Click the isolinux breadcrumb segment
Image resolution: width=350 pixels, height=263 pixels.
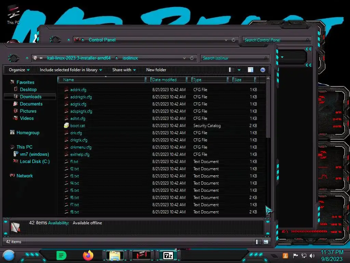[130, 58]
